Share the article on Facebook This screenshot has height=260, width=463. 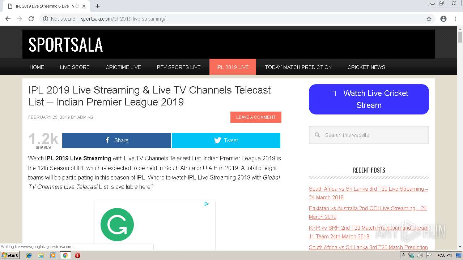click(x=116, y=140)
